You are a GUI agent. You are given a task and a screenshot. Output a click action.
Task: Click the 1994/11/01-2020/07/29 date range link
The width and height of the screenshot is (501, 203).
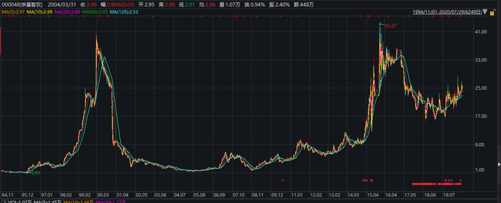tap(447, 12)
